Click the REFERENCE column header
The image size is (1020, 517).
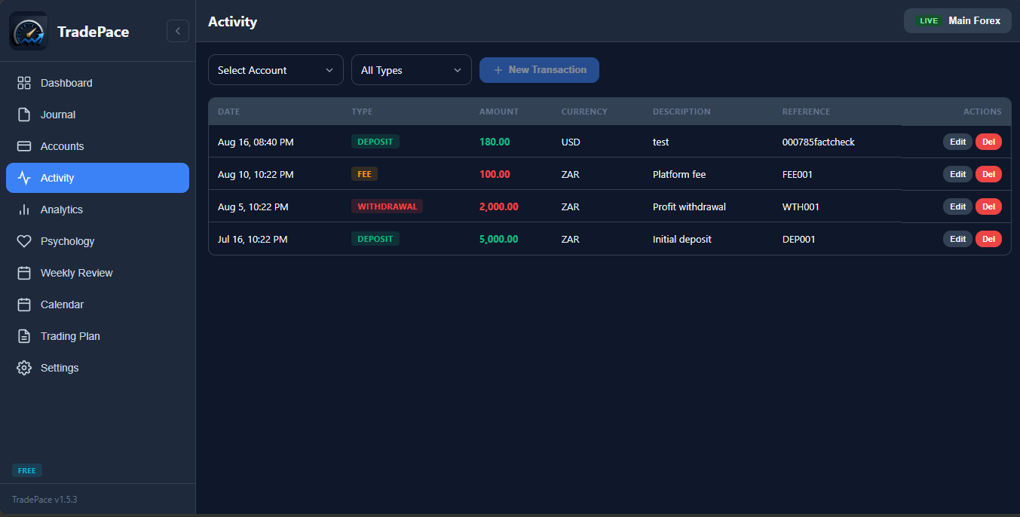pyautogui.click(x=806, y=112)
